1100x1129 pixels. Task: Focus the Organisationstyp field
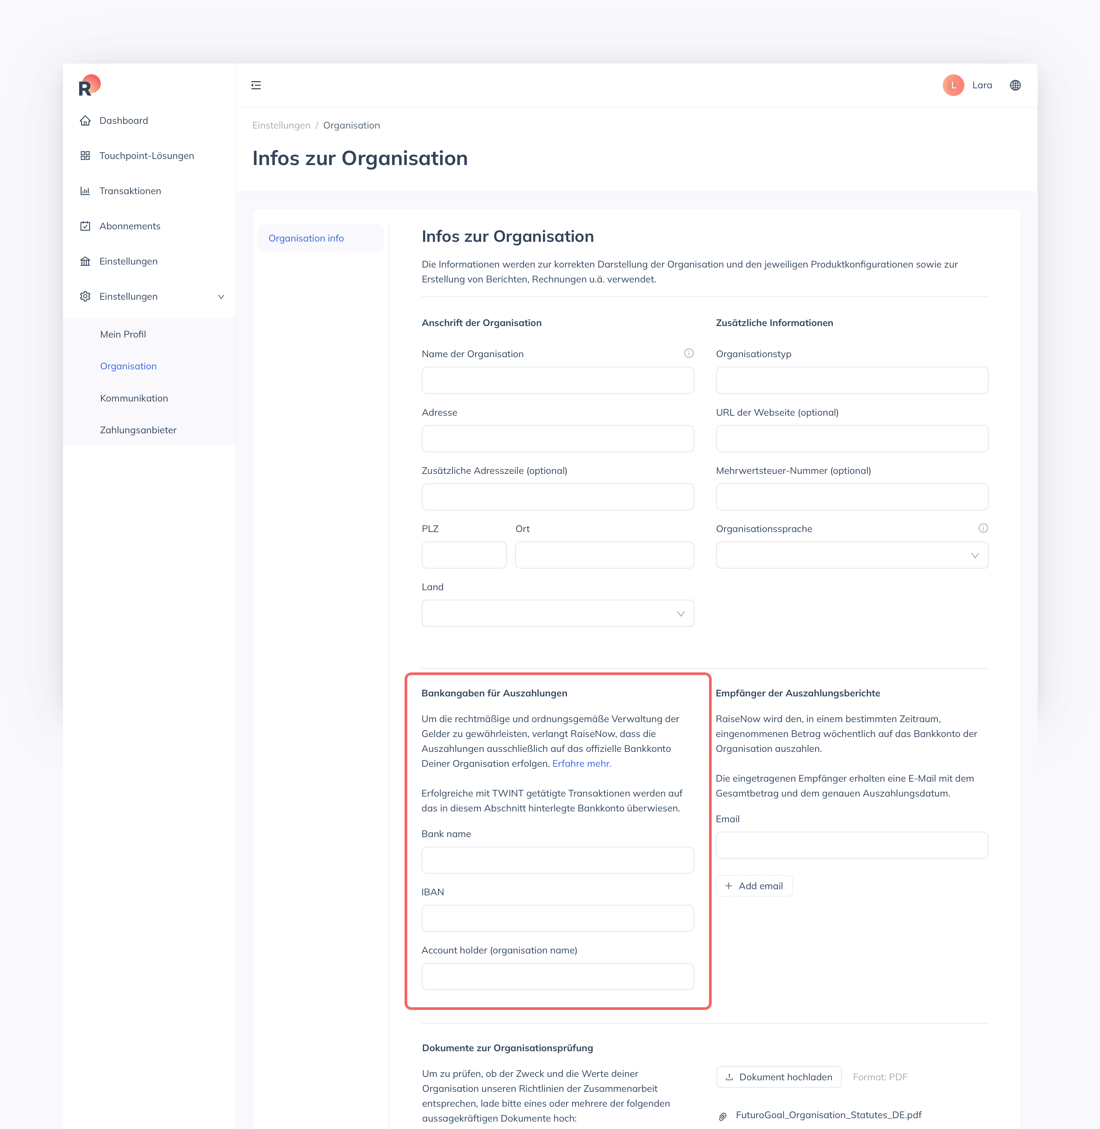point(852,380)
